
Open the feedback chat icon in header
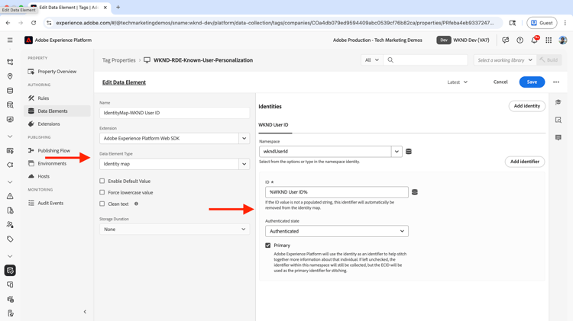point(506,40)
